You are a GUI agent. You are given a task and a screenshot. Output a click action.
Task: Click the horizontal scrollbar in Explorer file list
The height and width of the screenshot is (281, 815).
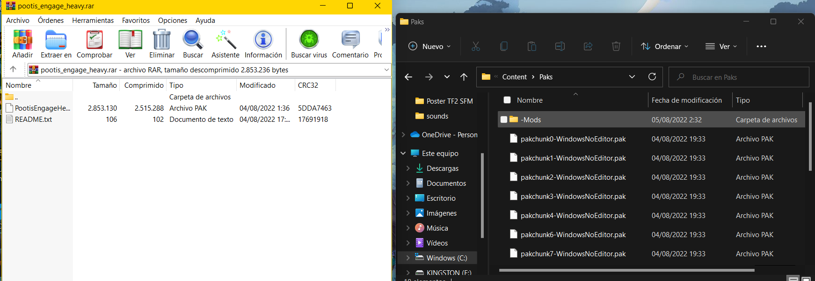[626, 270]
